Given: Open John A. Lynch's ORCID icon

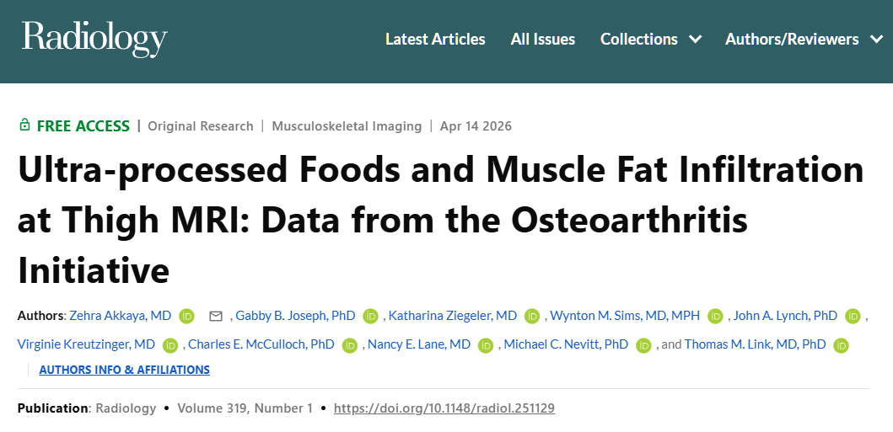Looking at the screenshot, I should pyautogui.click(x=853, y=316).
